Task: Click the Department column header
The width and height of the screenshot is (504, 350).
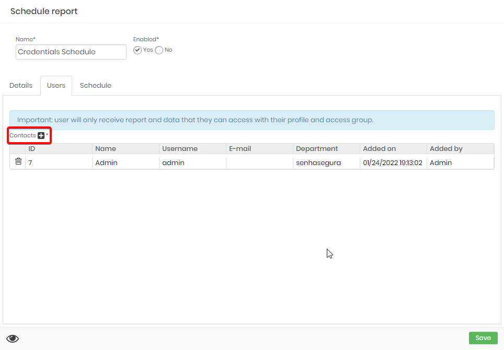Action: point(326,149)
